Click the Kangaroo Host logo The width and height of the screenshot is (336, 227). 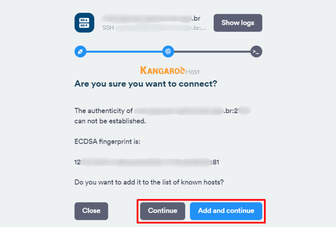click(x=169, y=70)
